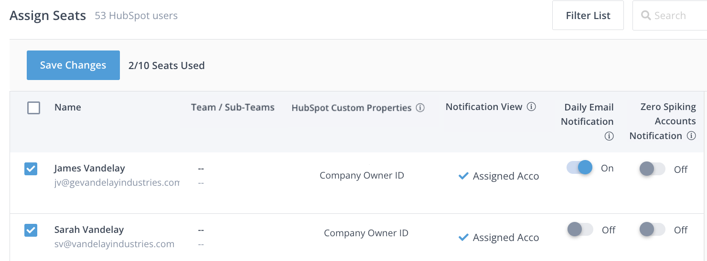The height and width of the screenshot is (261, 707).
Task: Click the magnifier icon in Search box
Action: tap(646, 16)
